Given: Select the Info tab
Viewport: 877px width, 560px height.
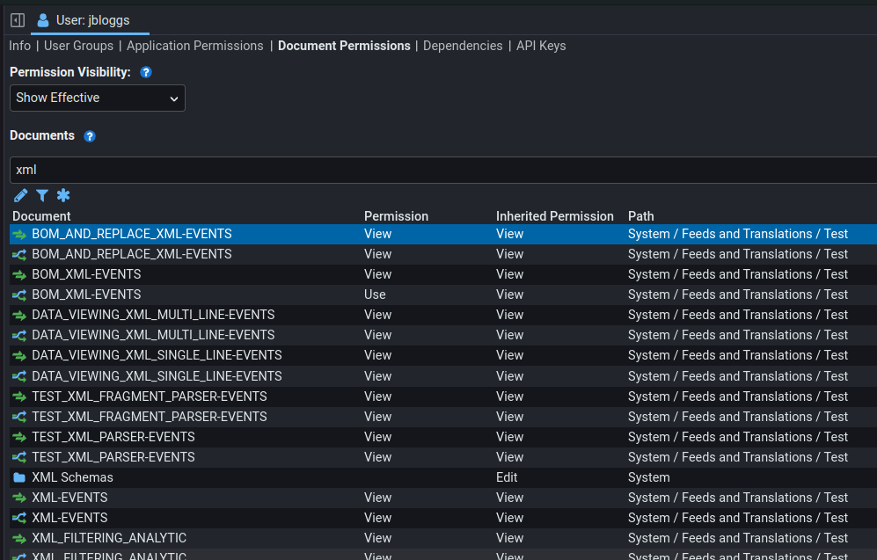Looking at the screenshot, I should [19, 46].
